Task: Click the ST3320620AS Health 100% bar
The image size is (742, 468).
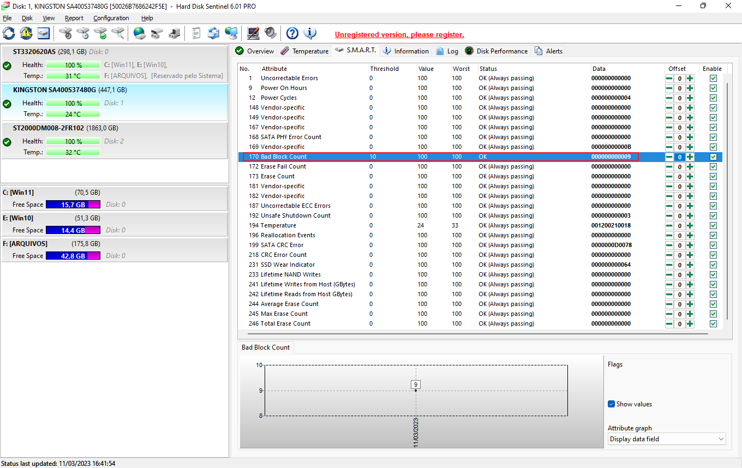Action: (x=73, y=65)
